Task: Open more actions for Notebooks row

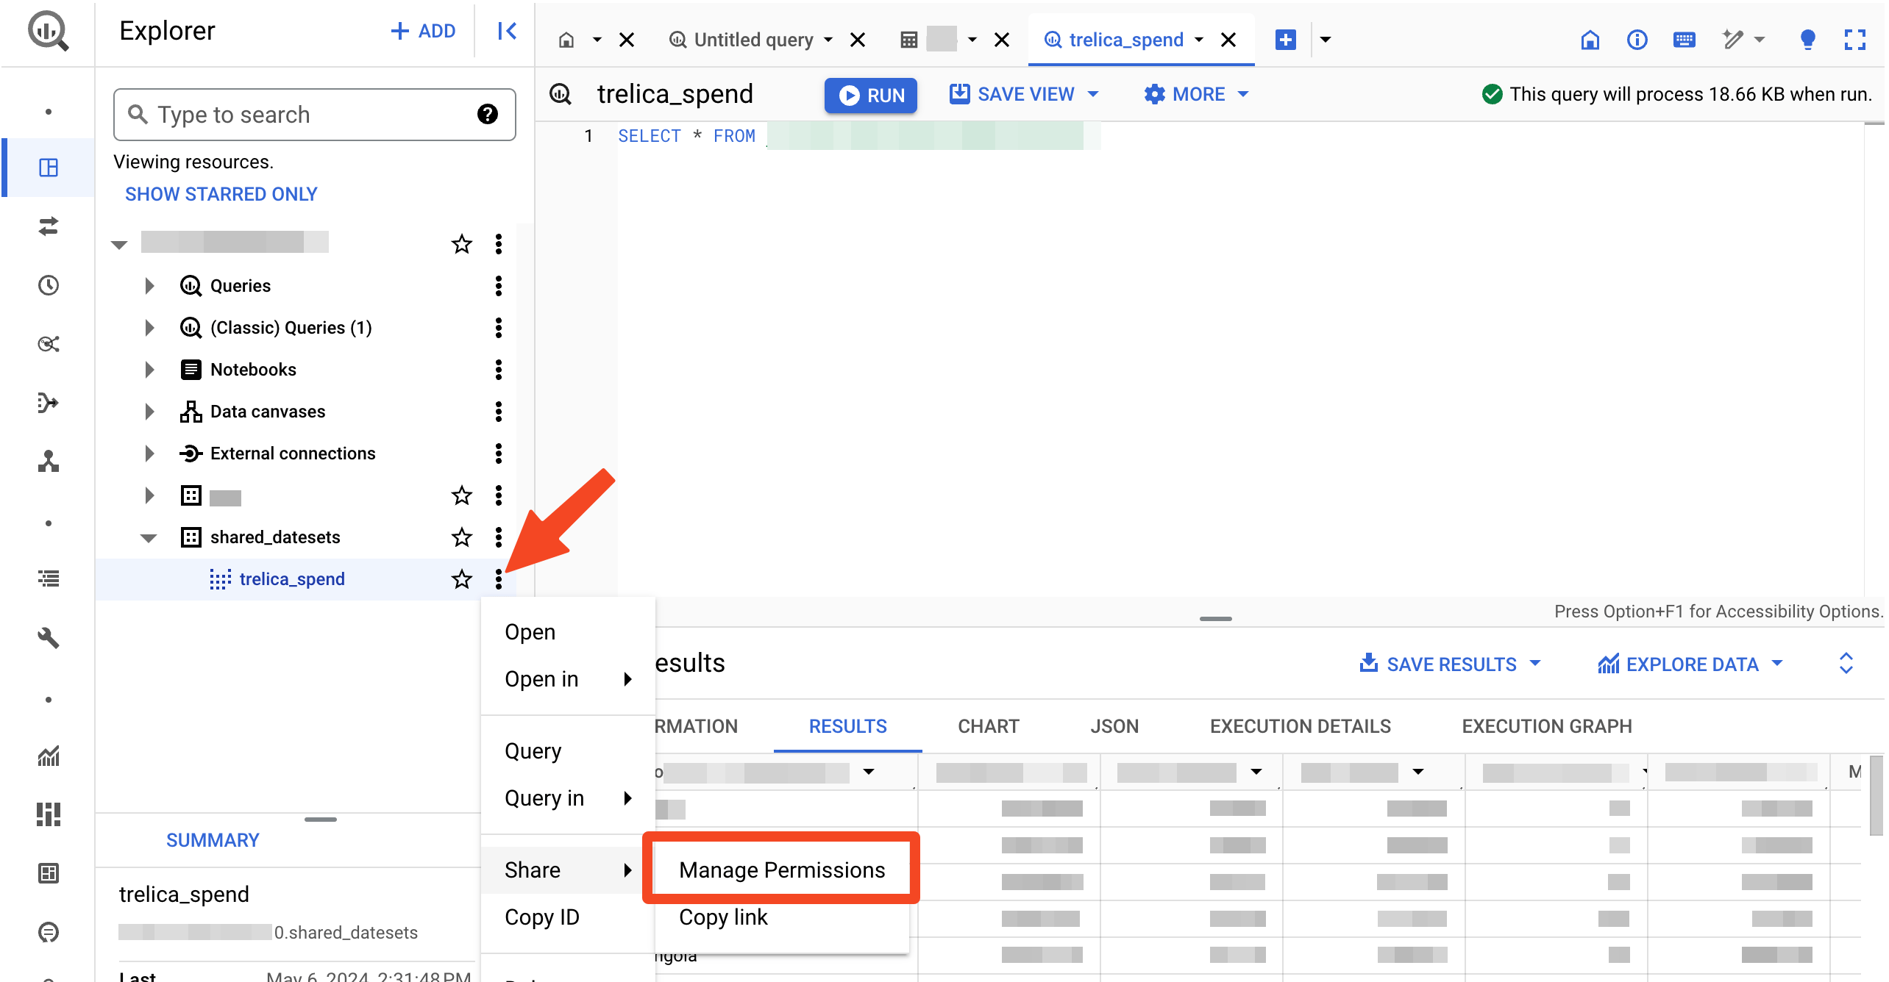Action: tap(499, 370)
